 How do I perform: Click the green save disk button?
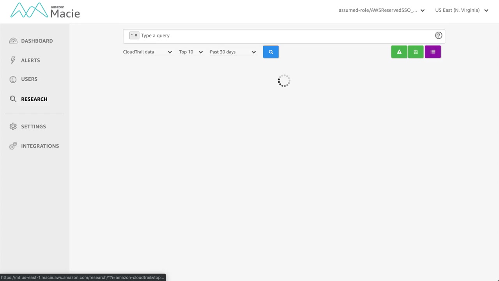(x=416, y=52)
